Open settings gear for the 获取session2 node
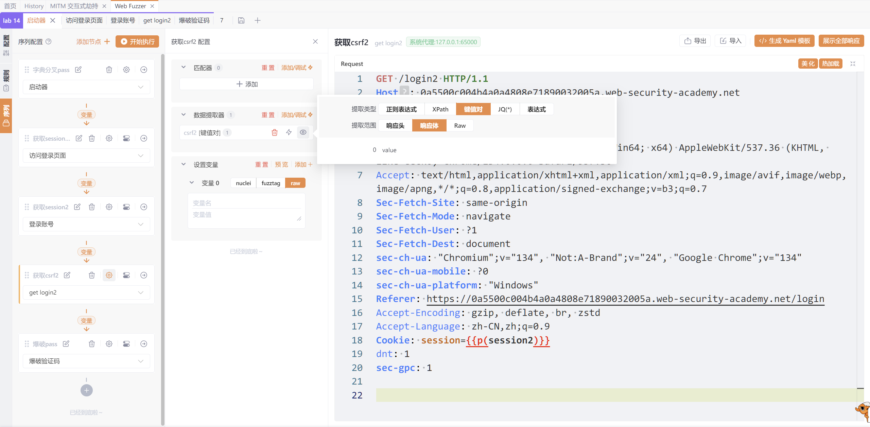This screenshot has height=427, width=870. pyautogui.click(x=109, y=207)
